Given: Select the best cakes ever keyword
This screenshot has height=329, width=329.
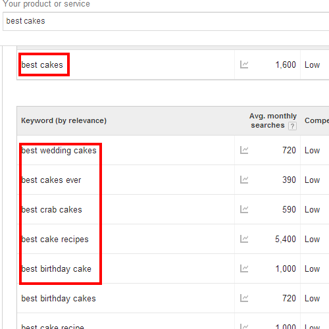Looking at the screenshot, I should tap(51, 180).
